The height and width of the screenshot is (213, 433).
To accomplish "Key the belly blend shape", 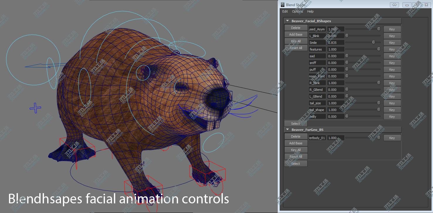I will 392,116.
